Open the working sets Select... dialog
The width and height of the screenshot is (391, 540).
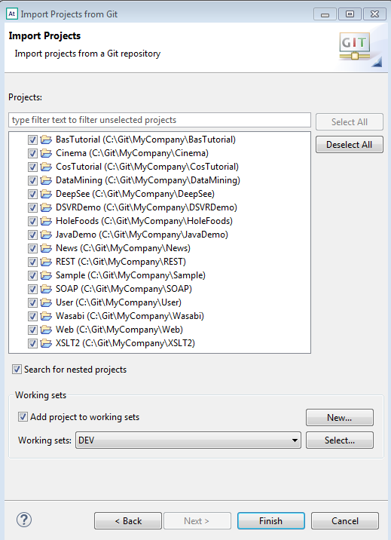point(340,440)
